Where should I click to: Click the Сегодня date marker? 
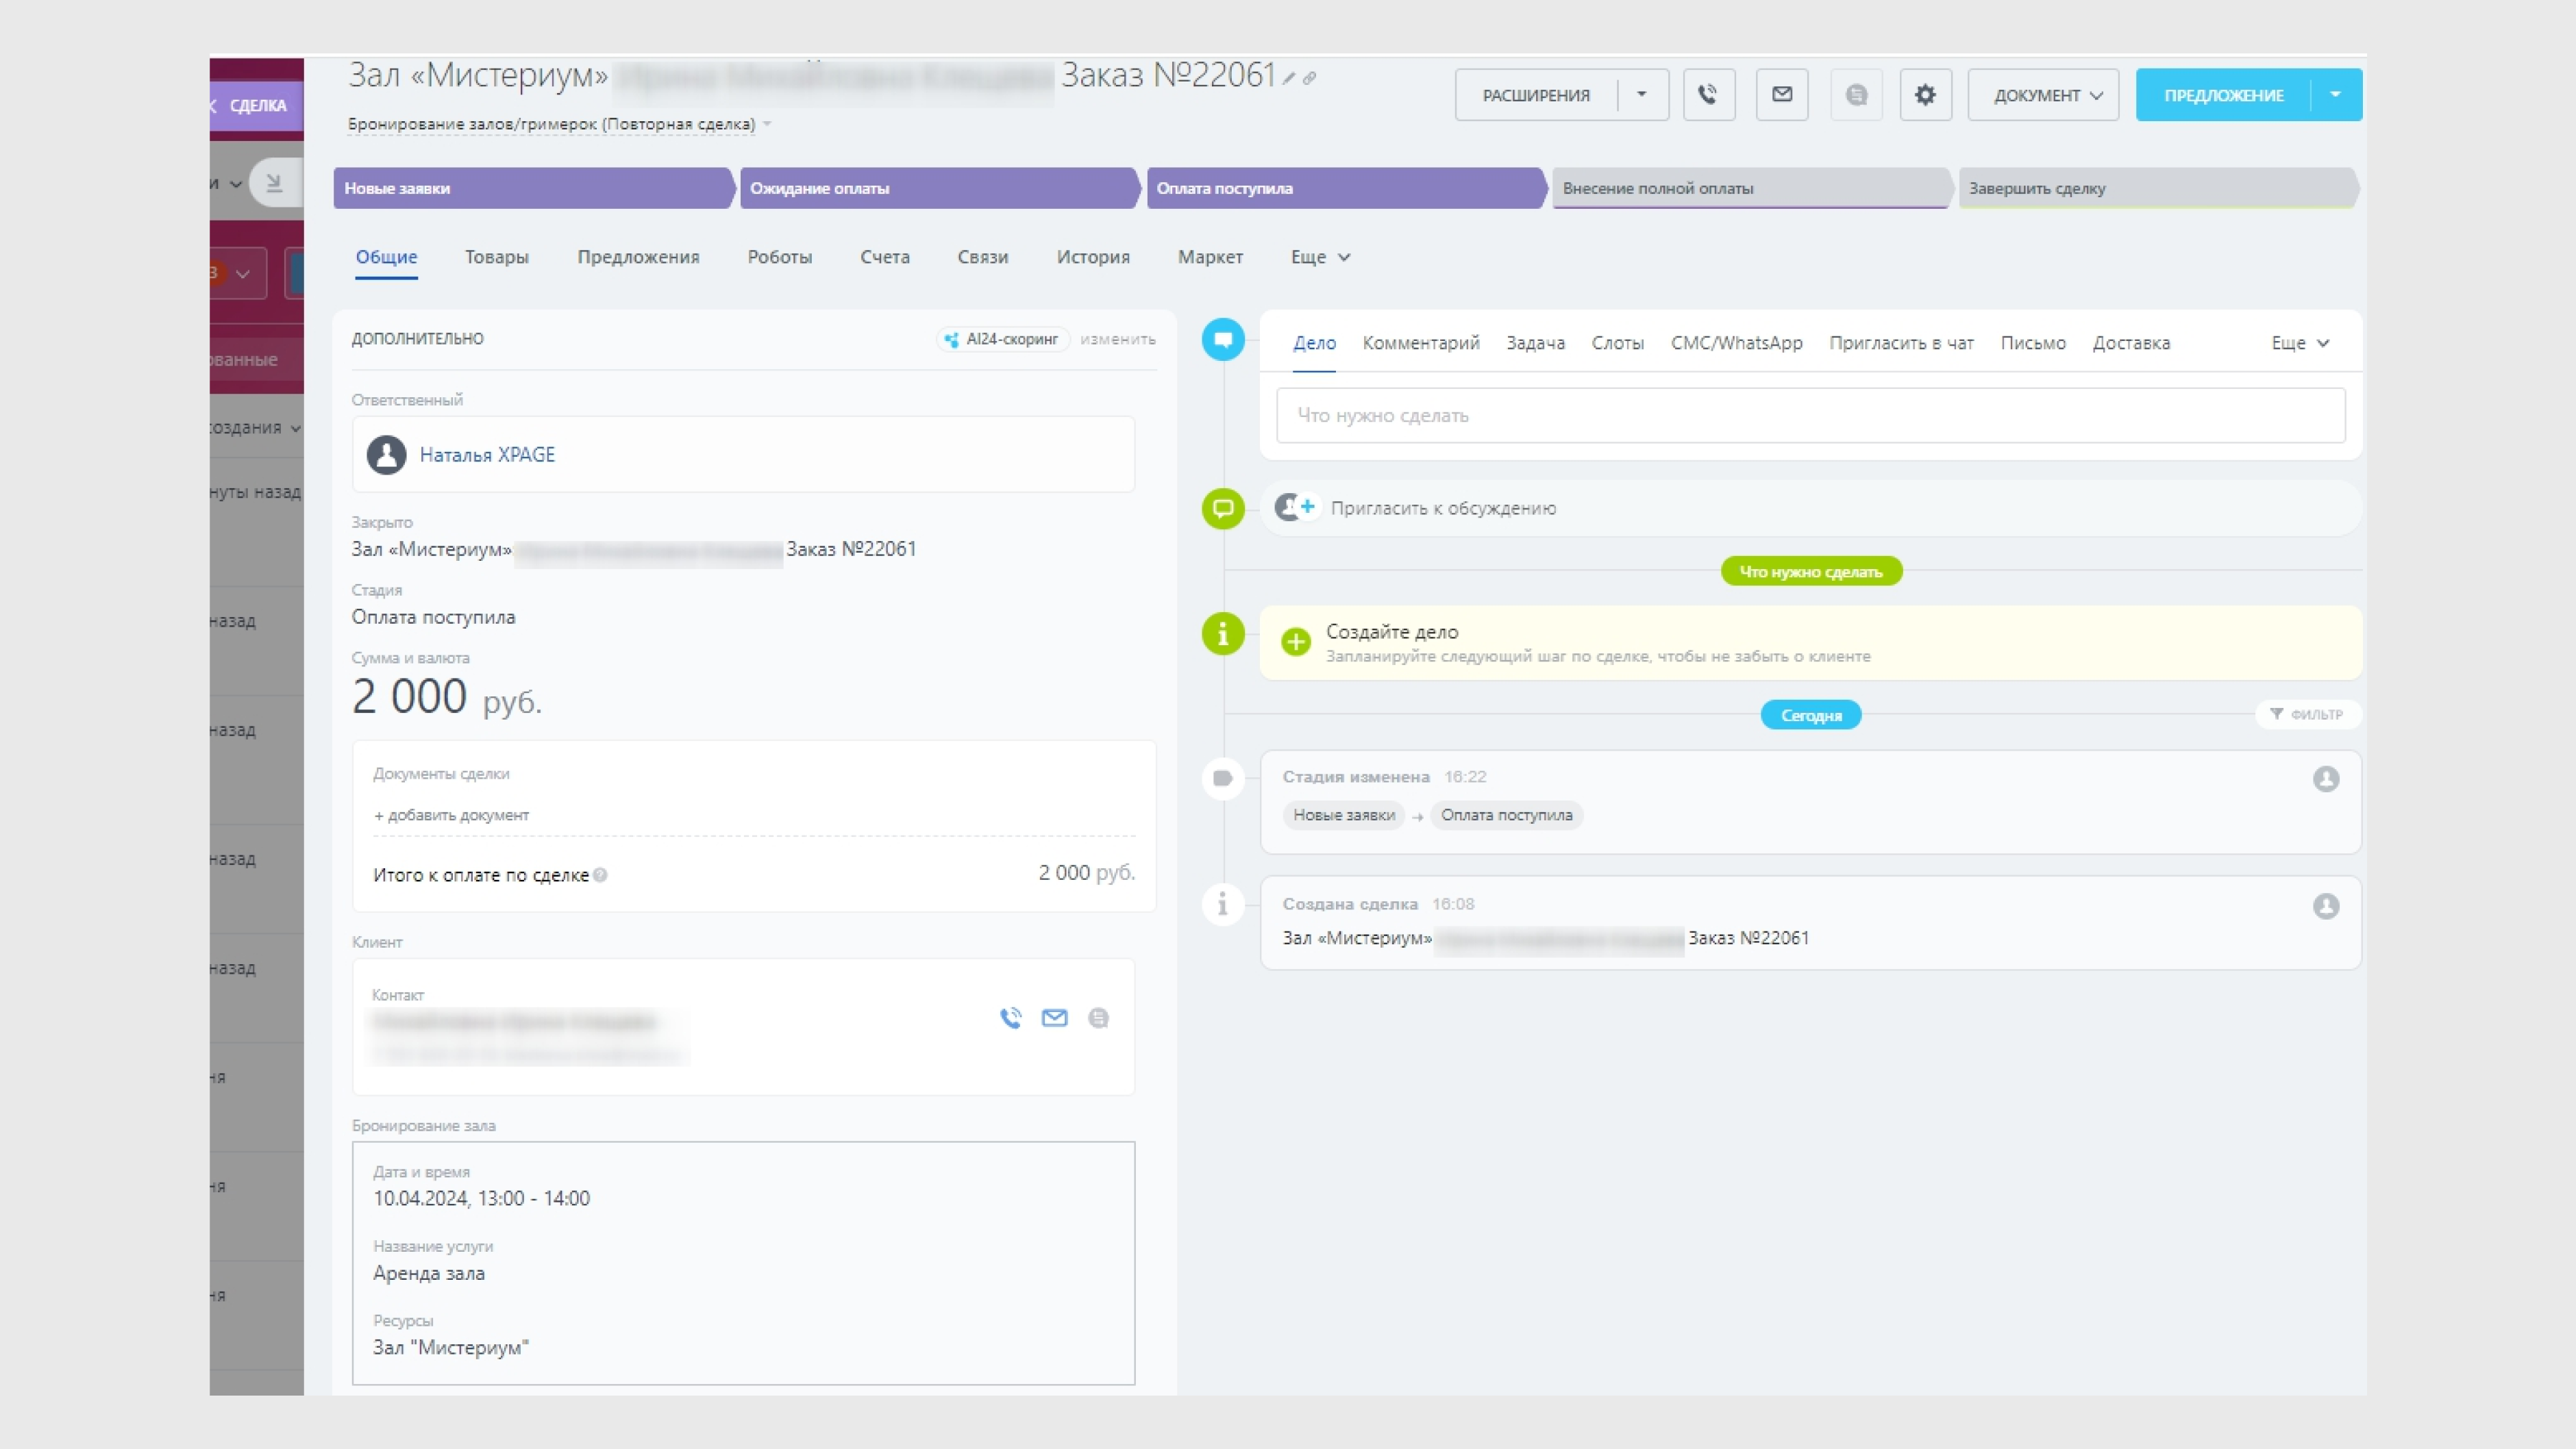1810,716
